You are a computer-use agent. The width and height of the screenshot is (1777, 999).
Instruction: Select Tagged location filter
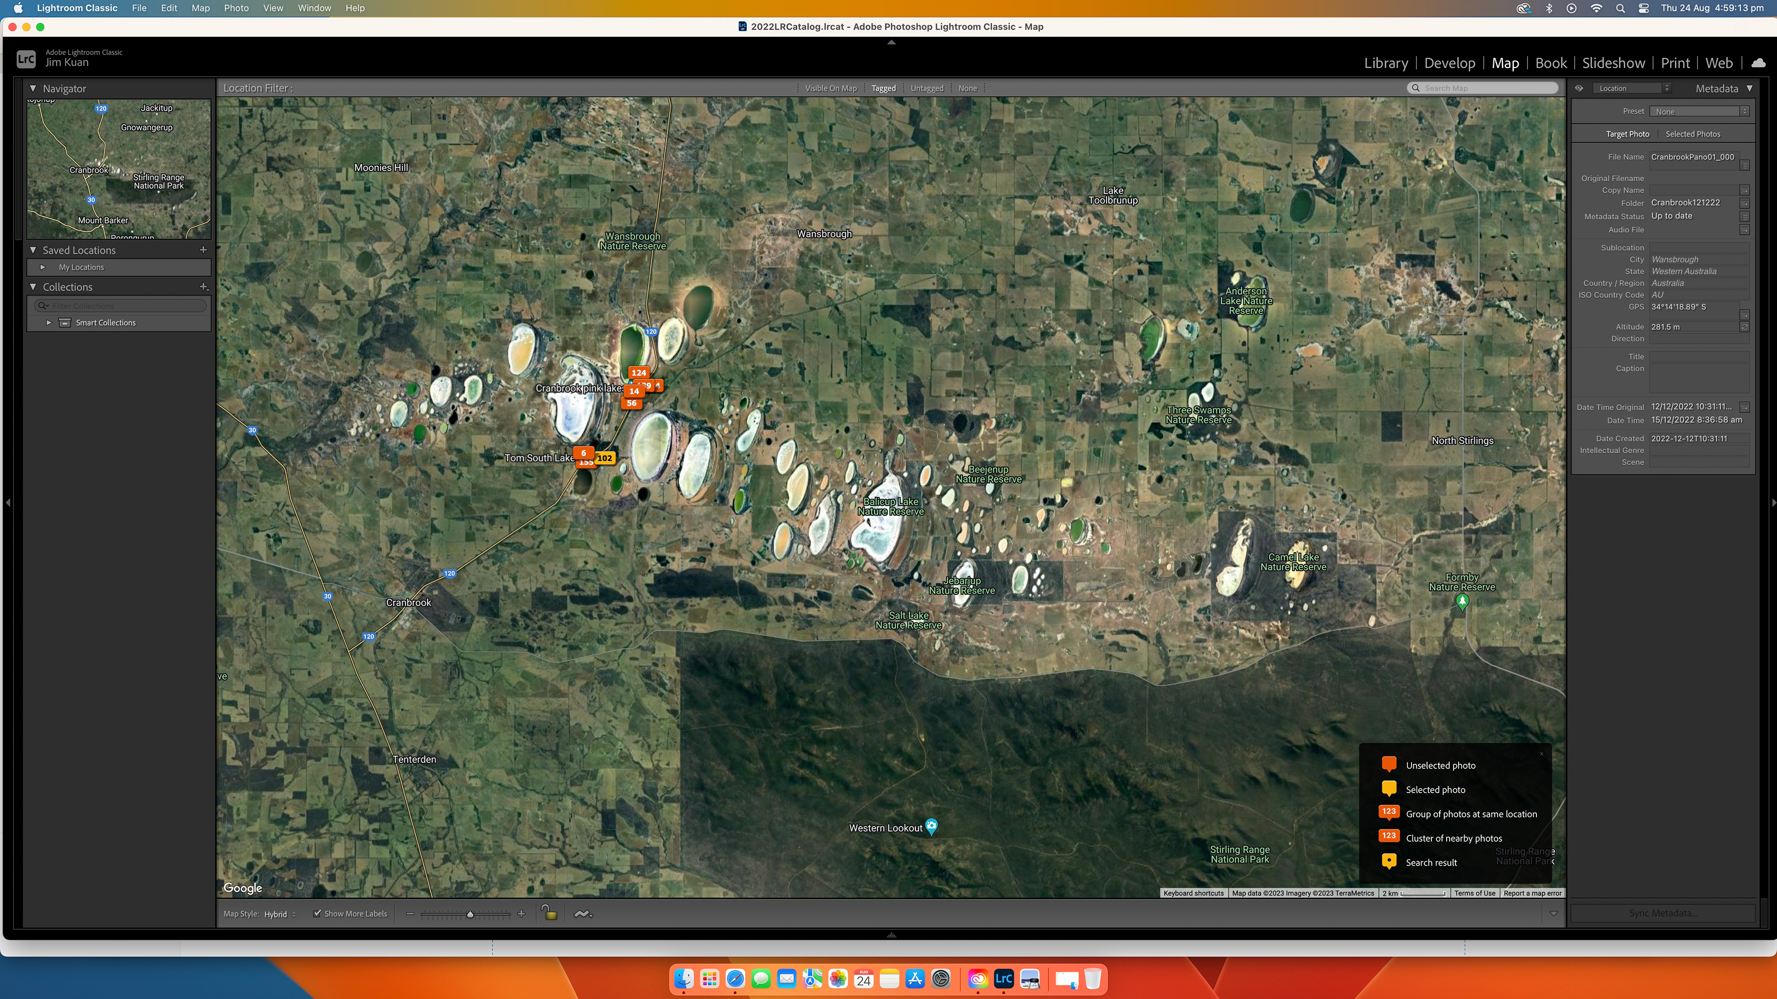tap(883, 88)
